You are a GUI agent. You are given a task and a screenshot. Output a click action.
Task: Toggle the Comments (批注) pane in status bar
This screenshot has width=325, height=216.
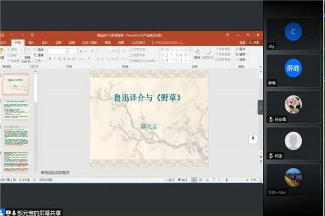(184, 179)
